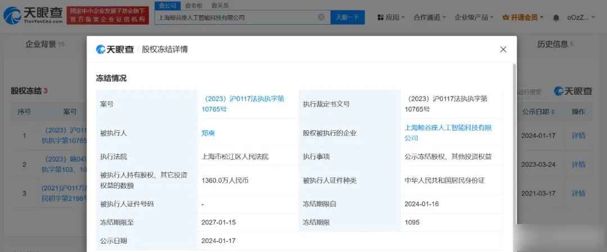Open the case number link ending in 10765号
The height and width of the screenshot is (252, 607).
coord(244,104)
